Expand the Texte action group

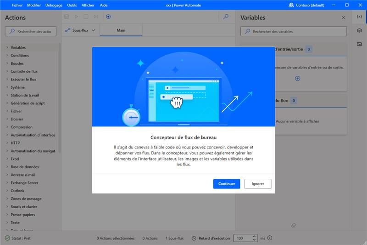click(30, 223)
